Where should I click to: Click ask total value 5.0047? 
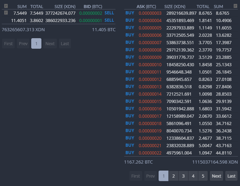pyautogui.click(x=205, y=145)
